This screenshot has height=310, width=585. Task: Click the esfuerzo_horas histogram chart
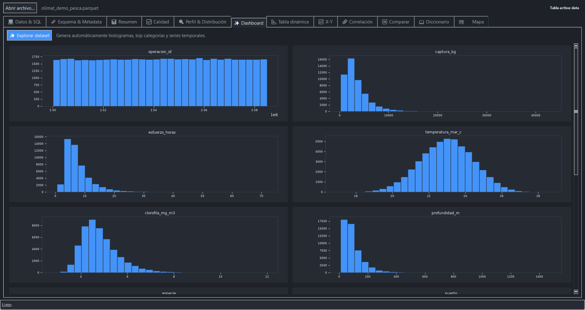[148, 164]
